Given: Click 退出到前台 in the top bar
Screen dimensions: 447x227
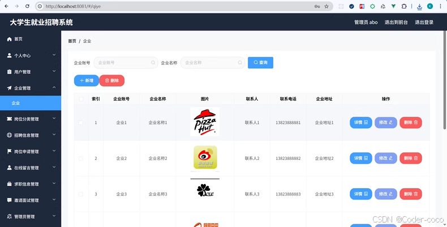Looking at the screenshot, I should click(x=396, y=22).
